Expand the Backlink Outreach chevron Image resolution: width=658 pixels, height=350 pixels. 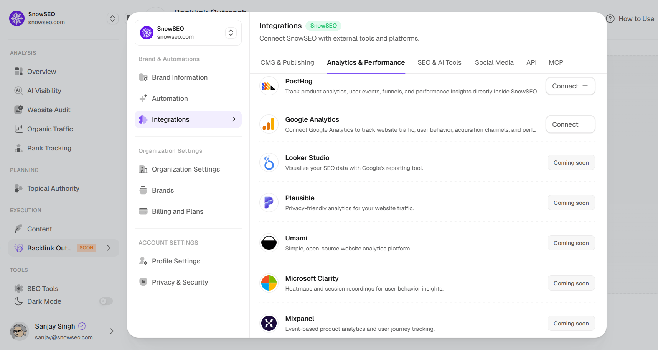pyautogui.click(x=109, y=248)
